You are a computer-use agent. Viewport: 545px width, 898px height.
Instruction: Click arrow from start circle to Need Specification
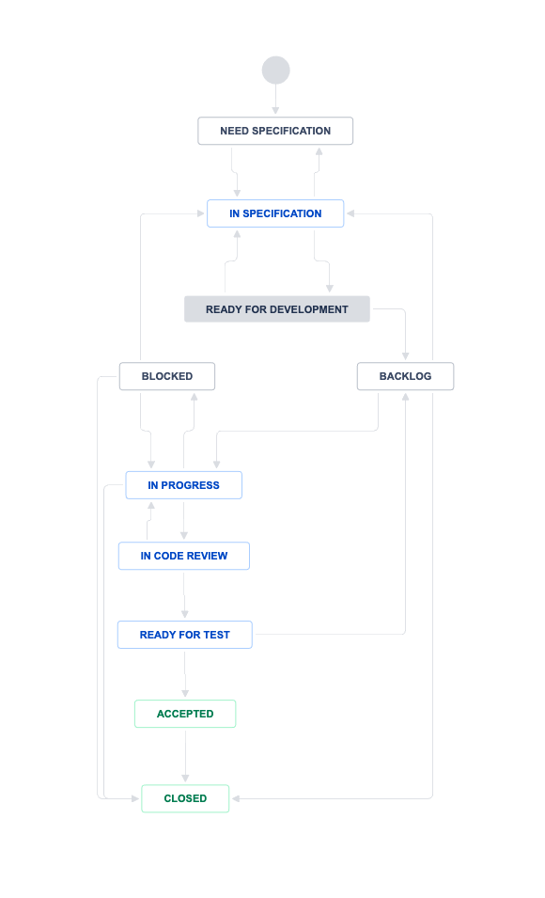click(276, 99)
